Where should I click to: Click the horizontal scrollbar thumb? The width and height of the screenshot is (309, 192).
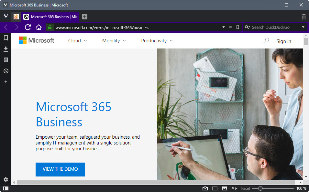click(156, 182)
